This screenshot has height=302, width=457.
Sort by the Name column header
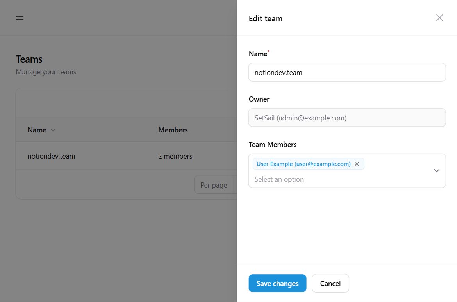(x=37, y=130)
